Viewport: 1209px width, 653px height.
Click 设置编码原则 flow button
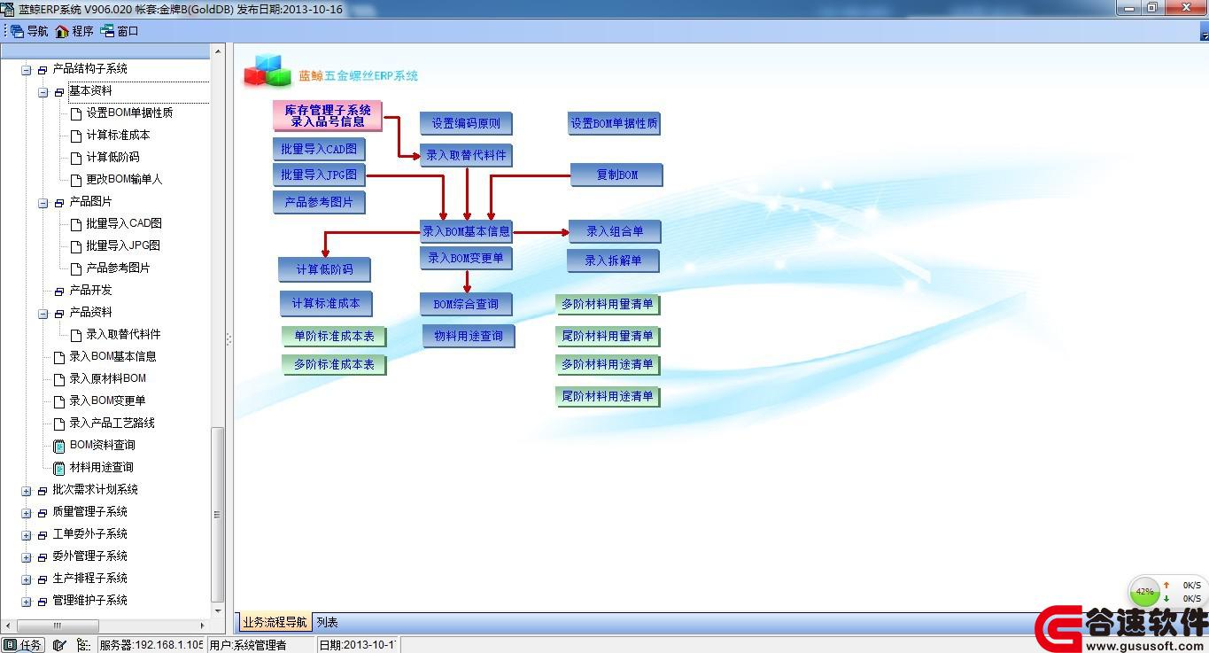tap(466, 123)
